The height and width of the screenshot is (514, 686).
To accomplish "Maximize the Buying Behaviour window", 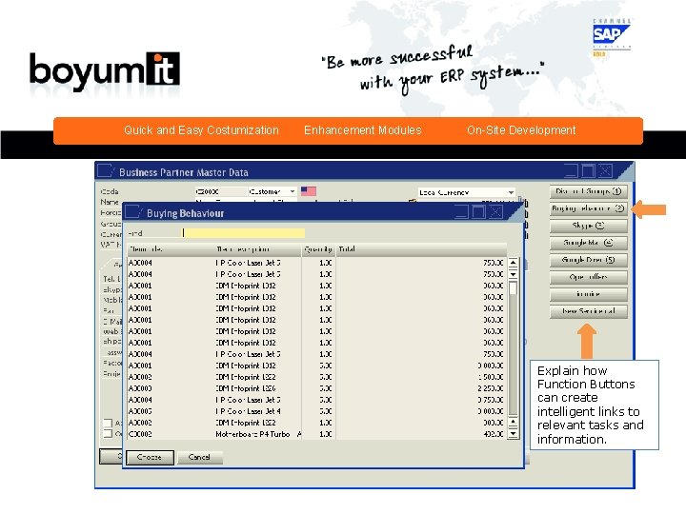I will pos(478,212).
